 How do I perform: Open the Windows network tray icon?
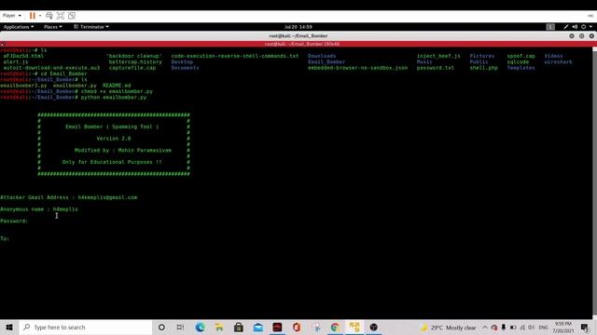pos(522,328)
